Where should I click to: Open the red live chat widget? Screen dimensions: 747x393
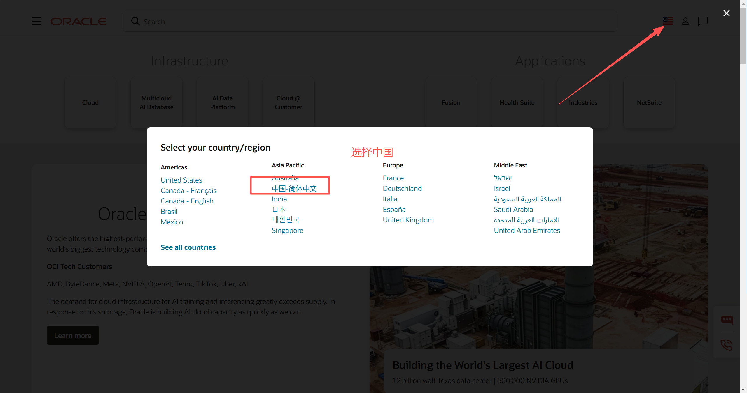727,320
